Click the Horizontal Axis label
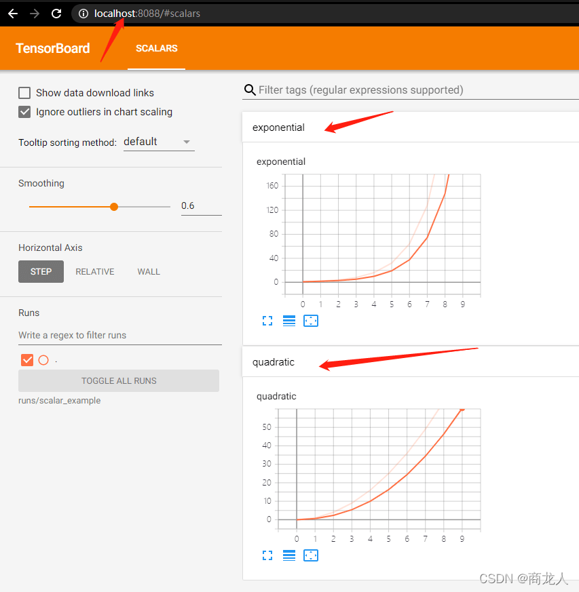 [50, 248]
